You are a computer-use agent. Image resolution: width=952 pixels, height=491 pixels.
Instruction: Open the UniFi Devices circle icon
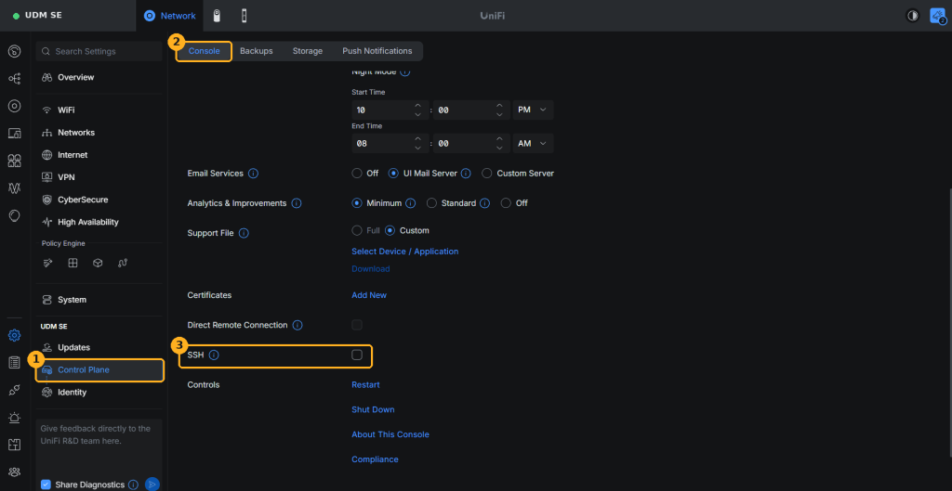pos(15,106)
